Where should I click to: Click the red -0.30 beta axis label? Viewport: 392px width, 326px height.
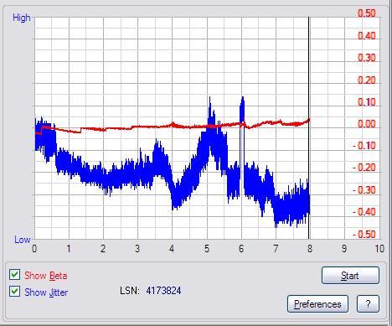(x=364, y=190)
